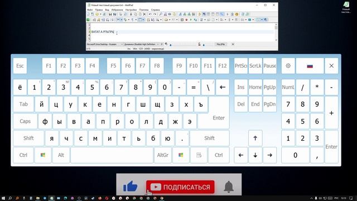The height and width of the screenshot is (201, 357).
Task: Click the green icon at second toolbar start
Action: pyautogui.click(x=88, y=20)
